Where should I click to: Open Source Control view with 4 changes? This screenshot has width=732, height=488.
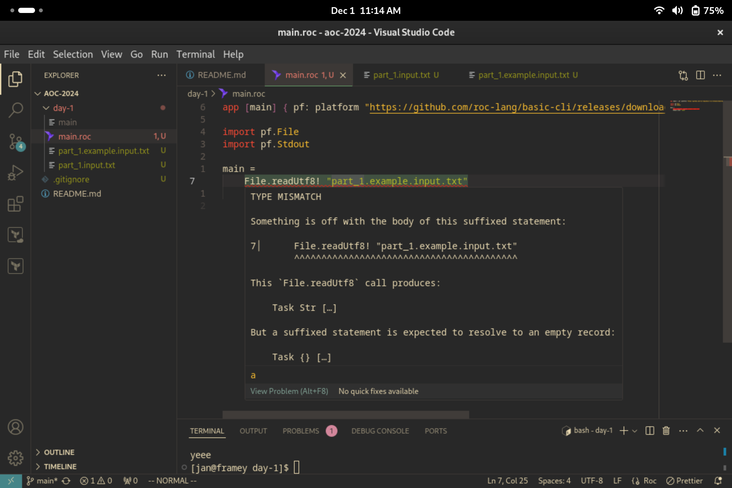pos(15,141)
